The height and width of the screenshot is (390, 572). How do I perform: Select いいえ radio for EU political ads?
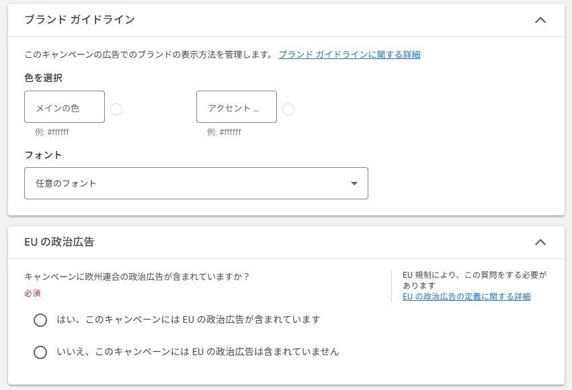coord(40,352)
